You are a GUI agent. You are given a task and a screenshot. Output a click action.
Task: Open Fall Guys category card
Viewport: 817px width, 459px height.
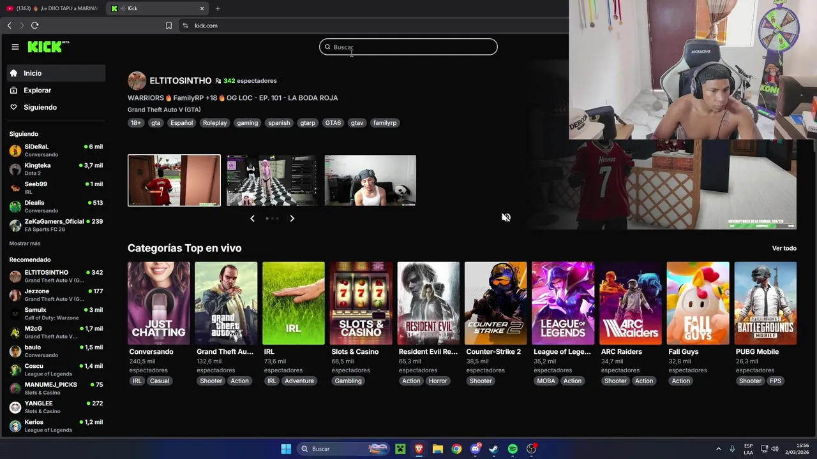point(698,303)
